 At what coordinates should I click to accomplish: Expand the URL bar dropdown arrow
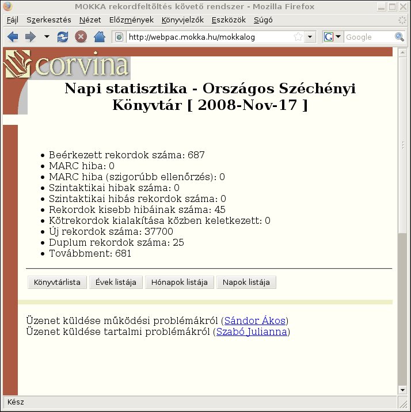310,37
